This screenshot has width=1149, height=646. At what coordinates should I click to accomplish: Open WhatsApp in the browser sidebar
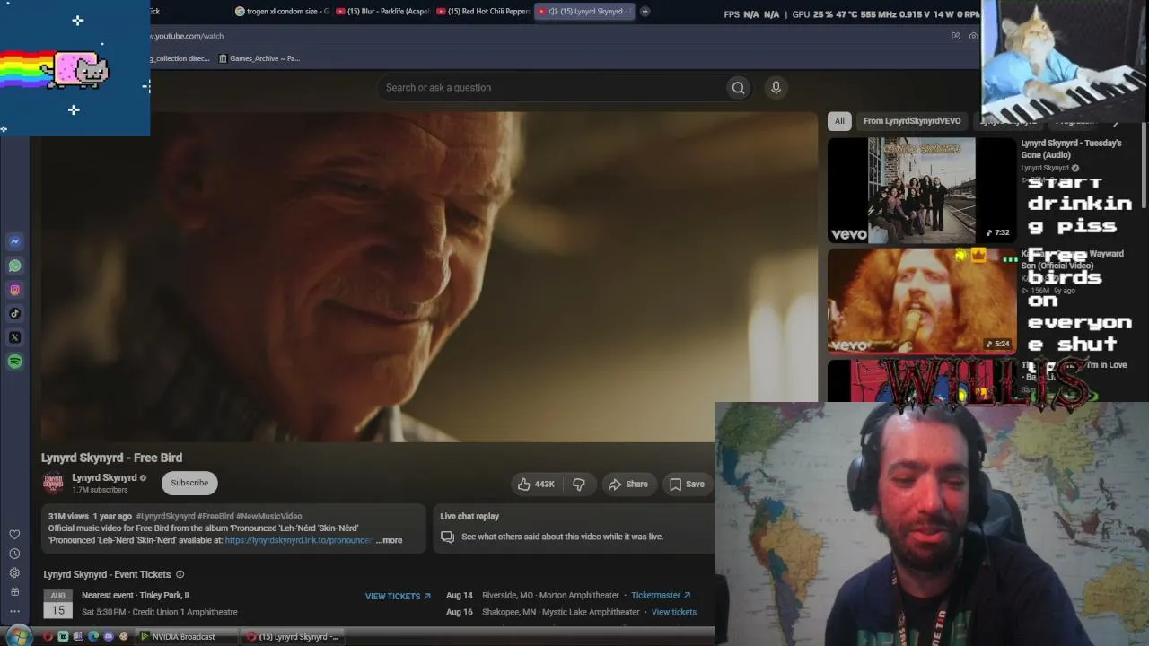[x=14, y=266]
